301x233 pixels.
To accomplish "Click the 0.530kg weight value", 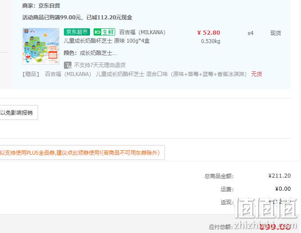I will [x=211, y=41].
